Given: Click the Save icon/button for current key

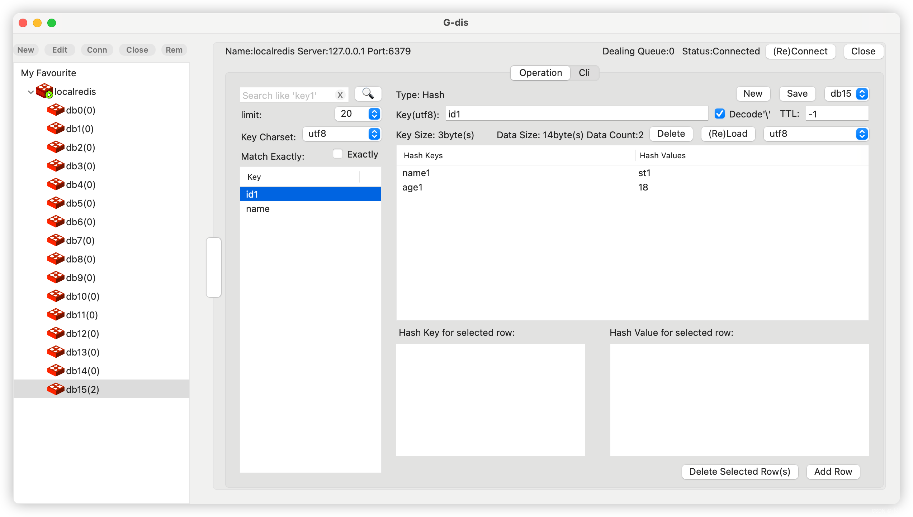Looking at the screenshot, I should tap(797, 94).
